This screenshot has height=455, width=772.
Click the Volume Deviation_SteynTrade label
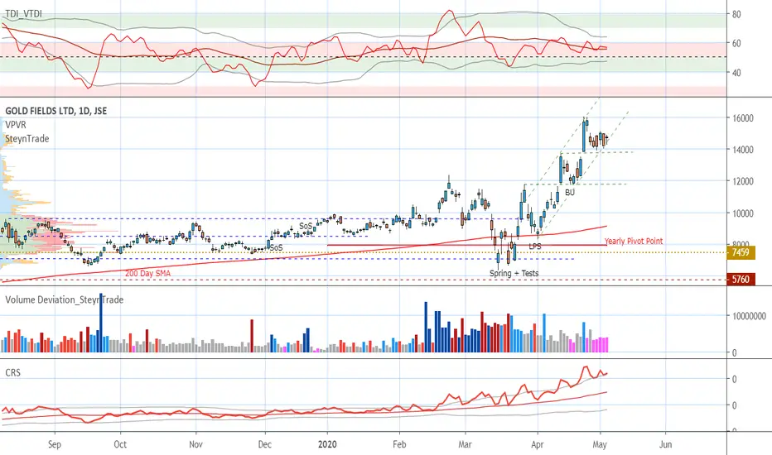pos(64,299)
